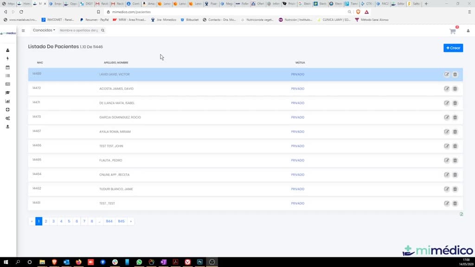Viewport: 475px width, 267px height.
Task: Click the Brave shield icon in address bar
Action: click(x=358, y=12)
